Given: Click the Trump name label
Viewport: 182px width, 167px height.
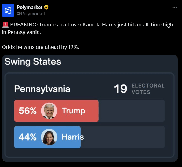Looking at the screenshot, I should tap(74, 111).
